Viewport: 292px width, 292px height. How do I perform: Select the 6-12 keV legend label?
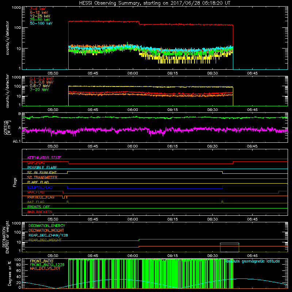(39, 12)
